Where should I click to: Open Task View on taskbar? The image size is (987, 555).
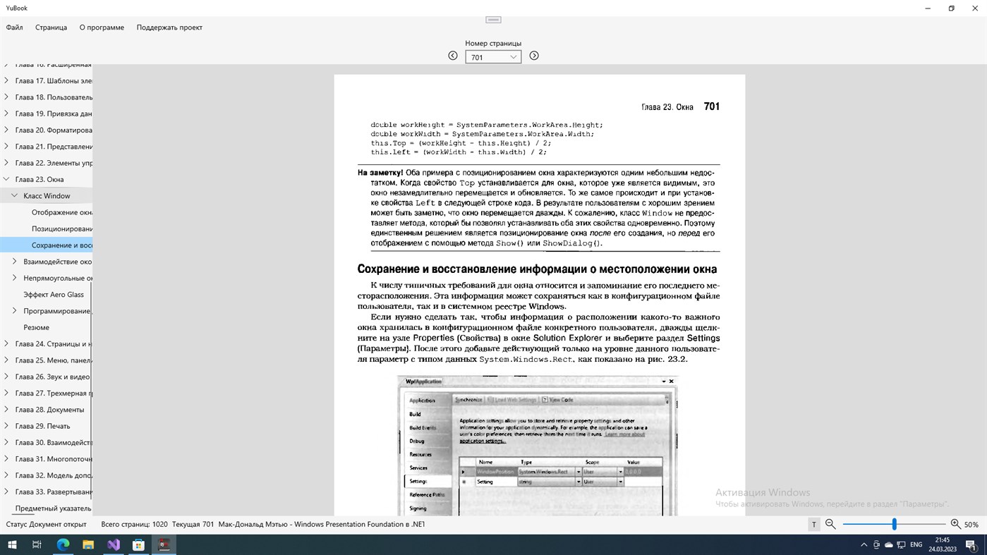point(37,544)
